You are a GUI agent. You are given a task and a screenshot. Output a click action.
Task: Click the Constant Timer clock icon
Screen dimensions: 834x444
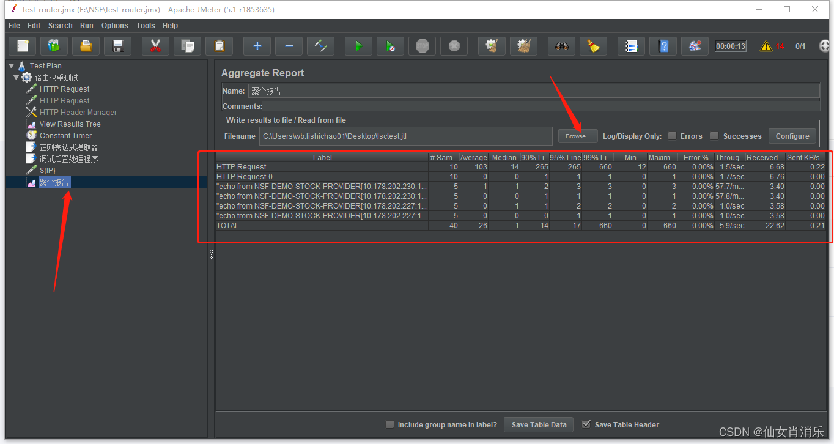(x=31, y=135)
